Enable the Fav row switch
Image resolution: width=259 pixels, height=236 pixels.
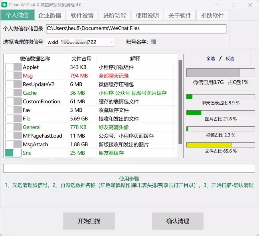click(13, 110)
